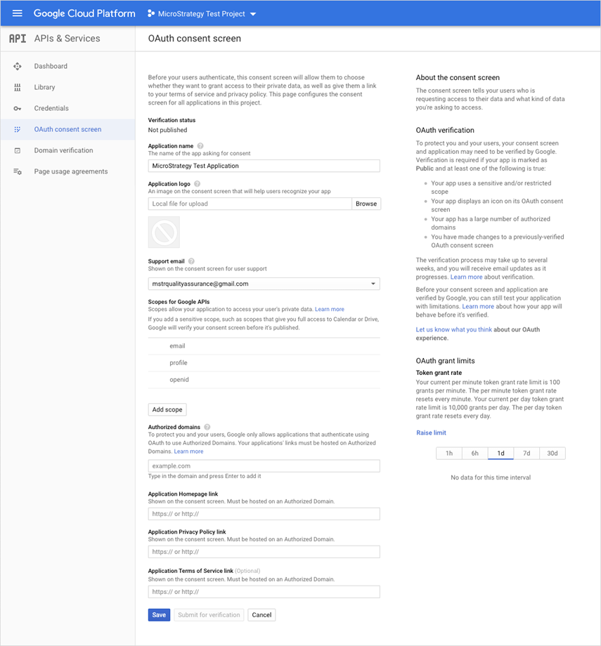This screenshot has width=601, height=646.
Task: Switch to the 30d time interval
Action: click(552, 453)
